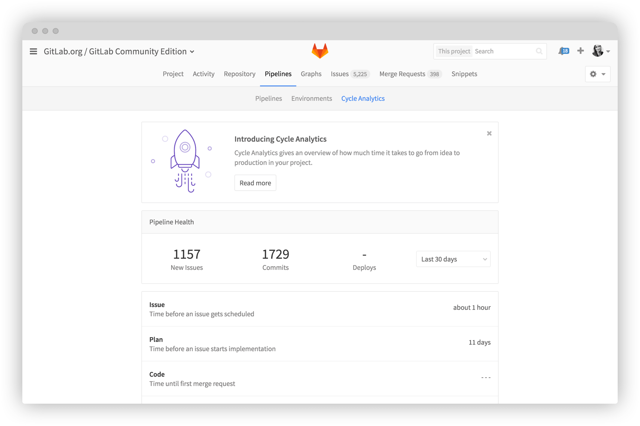Open Issues tab with 5,225 count
The image size is (640, 426).
point(350,74)
